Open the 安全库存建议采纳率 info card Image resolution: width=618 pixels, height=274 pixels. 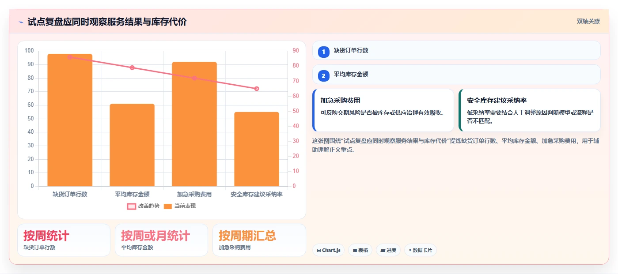click(530, 110)
